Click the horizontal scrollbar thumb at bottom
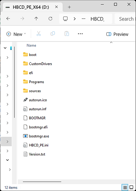136x191 pixels. 42,182
